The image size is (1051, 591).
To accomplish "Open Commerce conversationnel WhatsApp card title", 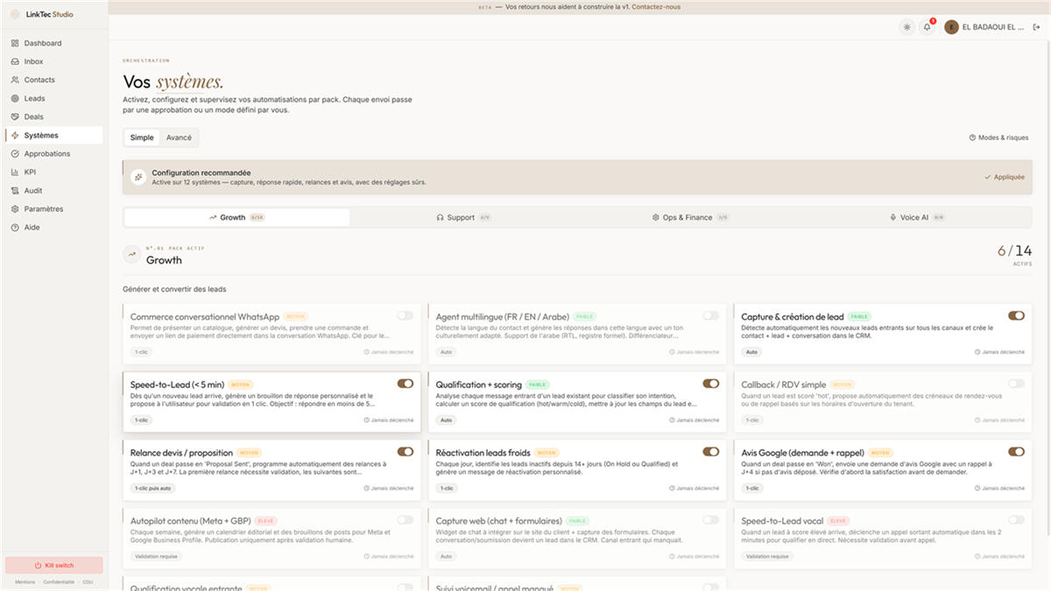I will [x=205, y=316].
